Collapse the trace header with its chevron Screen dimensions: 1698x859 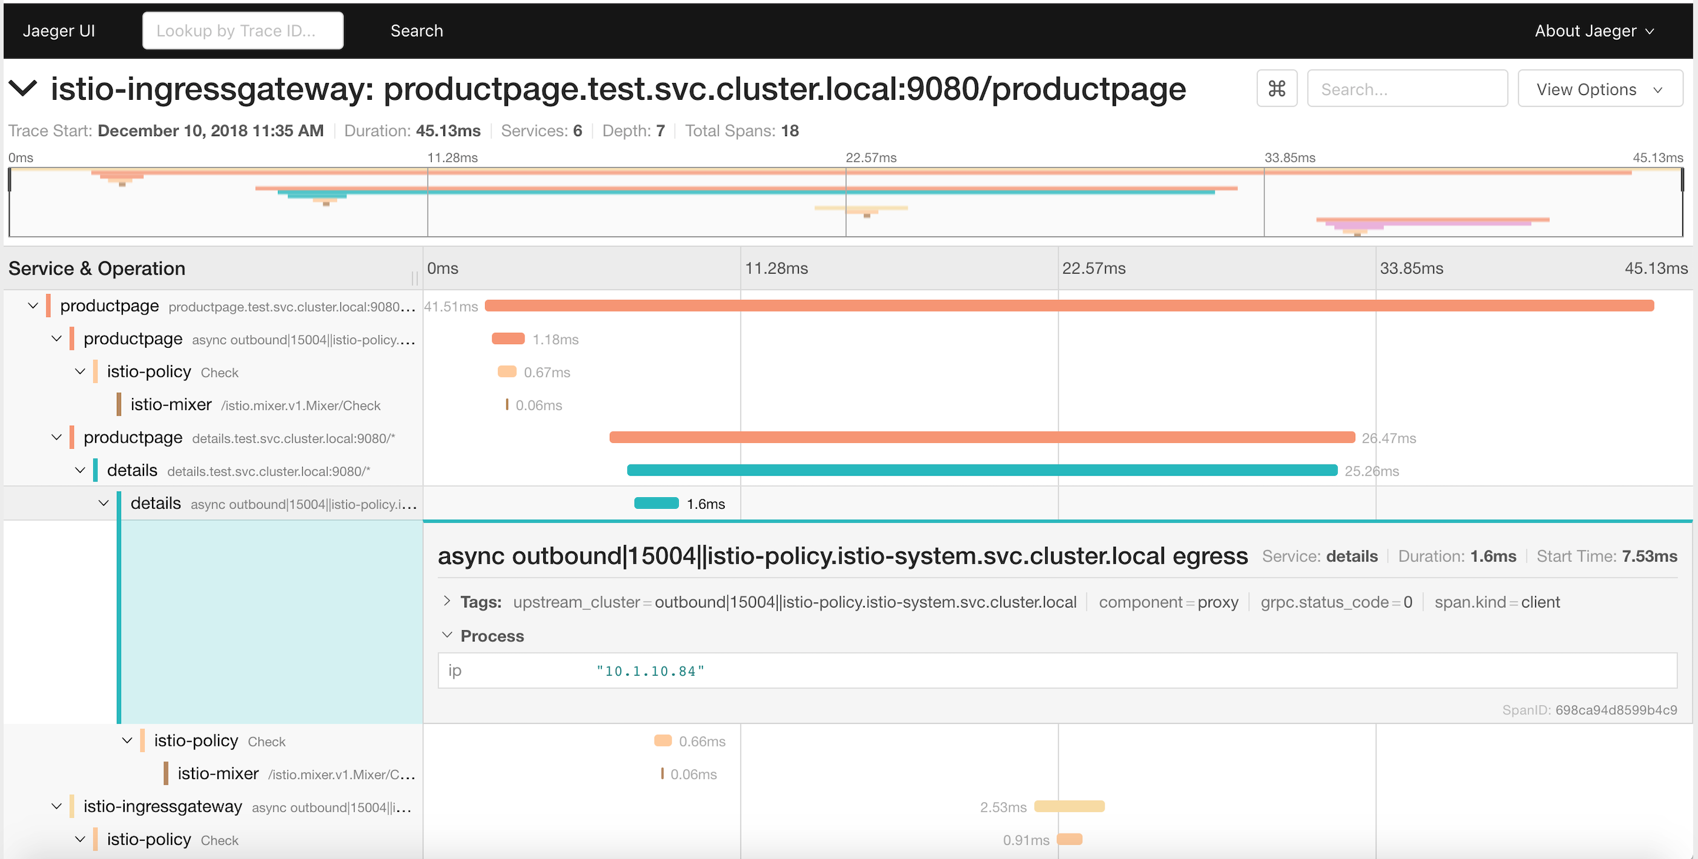coord(24,88)
